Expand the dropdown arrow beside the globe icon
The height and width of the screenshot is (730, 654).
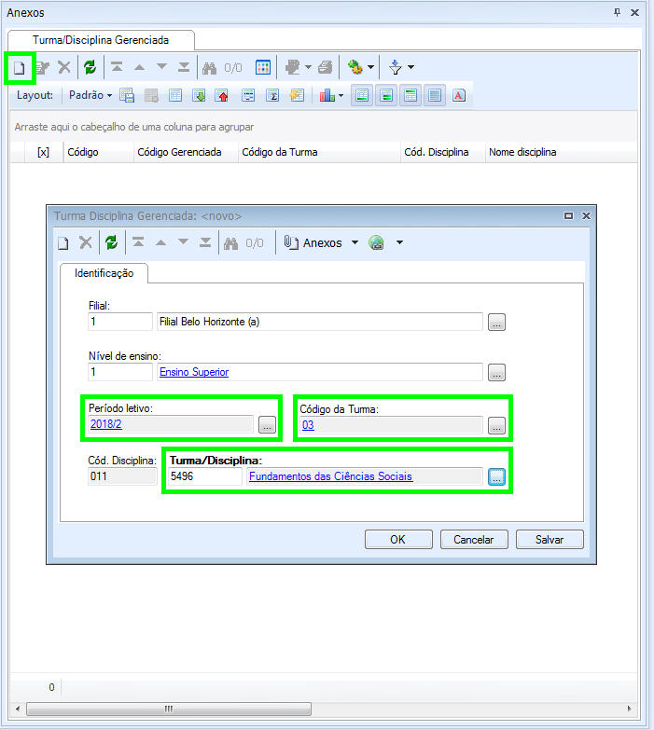click(399, 242)
